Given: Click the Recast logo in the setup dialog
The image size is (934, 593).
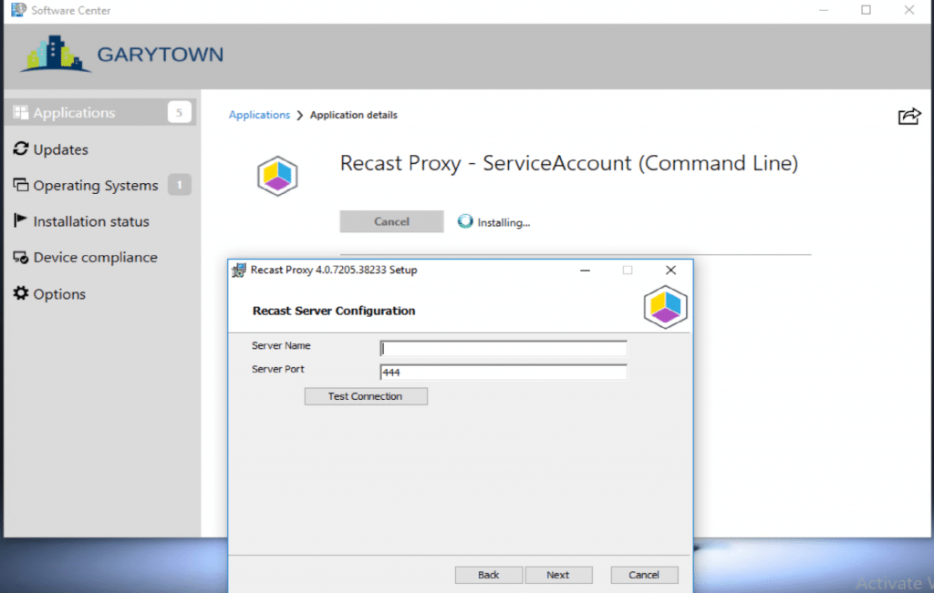Looking at the screenshot, I should 665,307.
